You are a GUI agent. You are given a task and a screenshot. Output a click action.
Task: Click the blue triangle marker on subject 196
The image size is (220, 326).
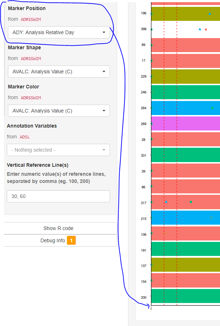point(210,13)
